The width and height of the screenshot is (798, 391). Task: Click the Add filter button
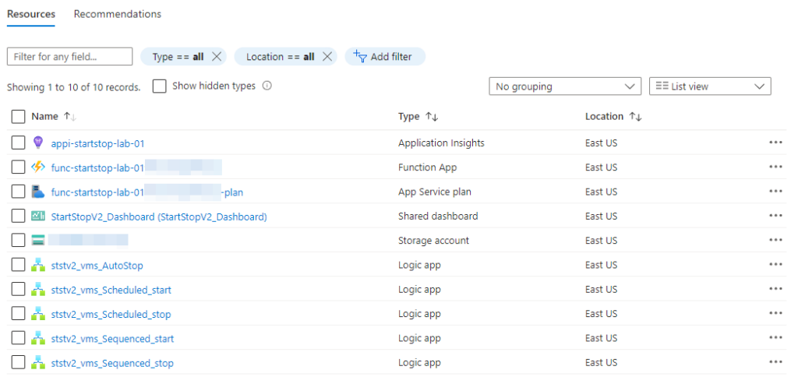click(385, 56)
